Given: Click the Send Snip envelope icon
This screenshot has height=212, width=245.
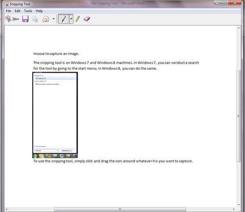Looking at the screenshot, I should (x=46, y=19).
